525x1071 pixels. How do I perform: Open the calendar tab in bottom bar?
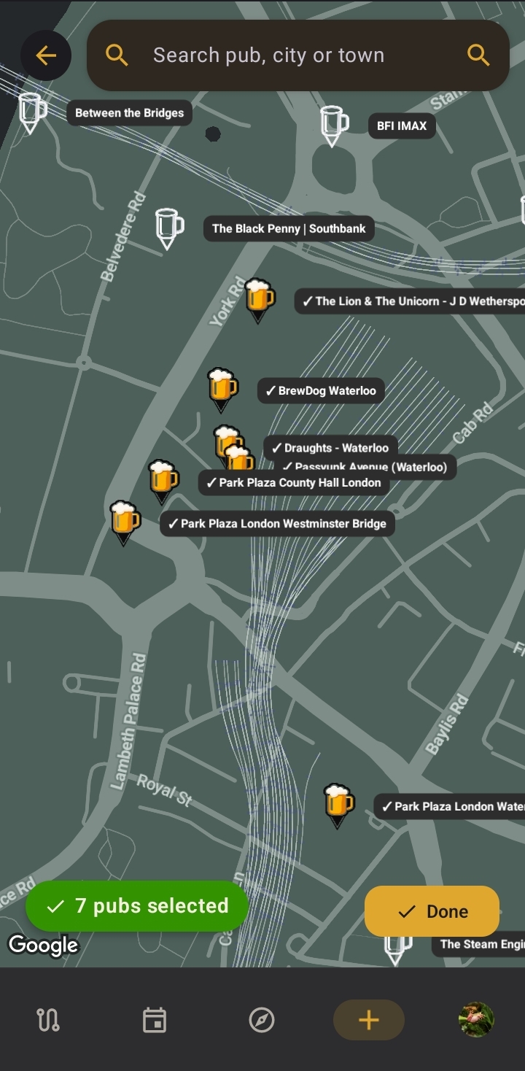(154, 1020)
